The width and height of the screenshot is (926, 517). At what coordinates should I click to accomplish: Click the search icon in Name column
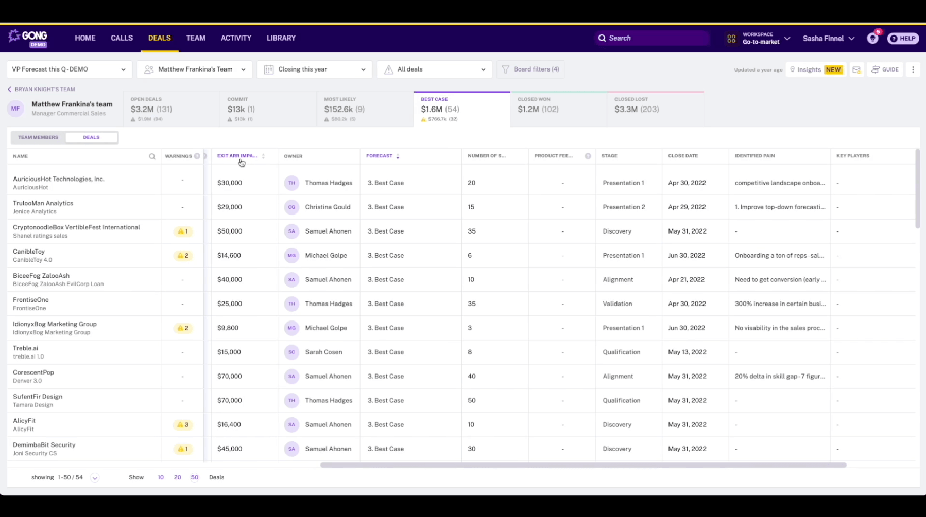(152, 156)
